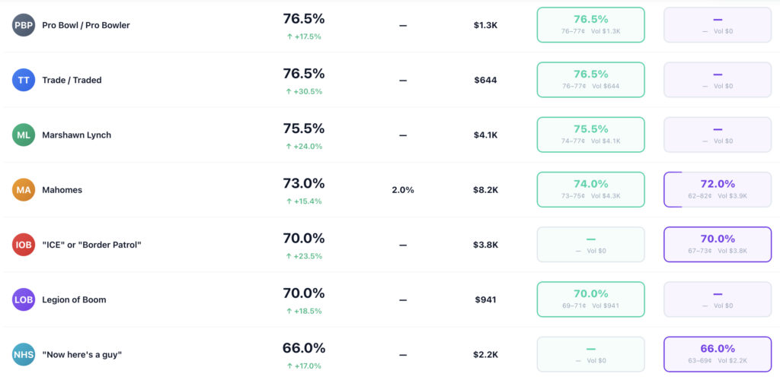
Task: Click the teal NHS avatar icon
Action: coord(24,354)
